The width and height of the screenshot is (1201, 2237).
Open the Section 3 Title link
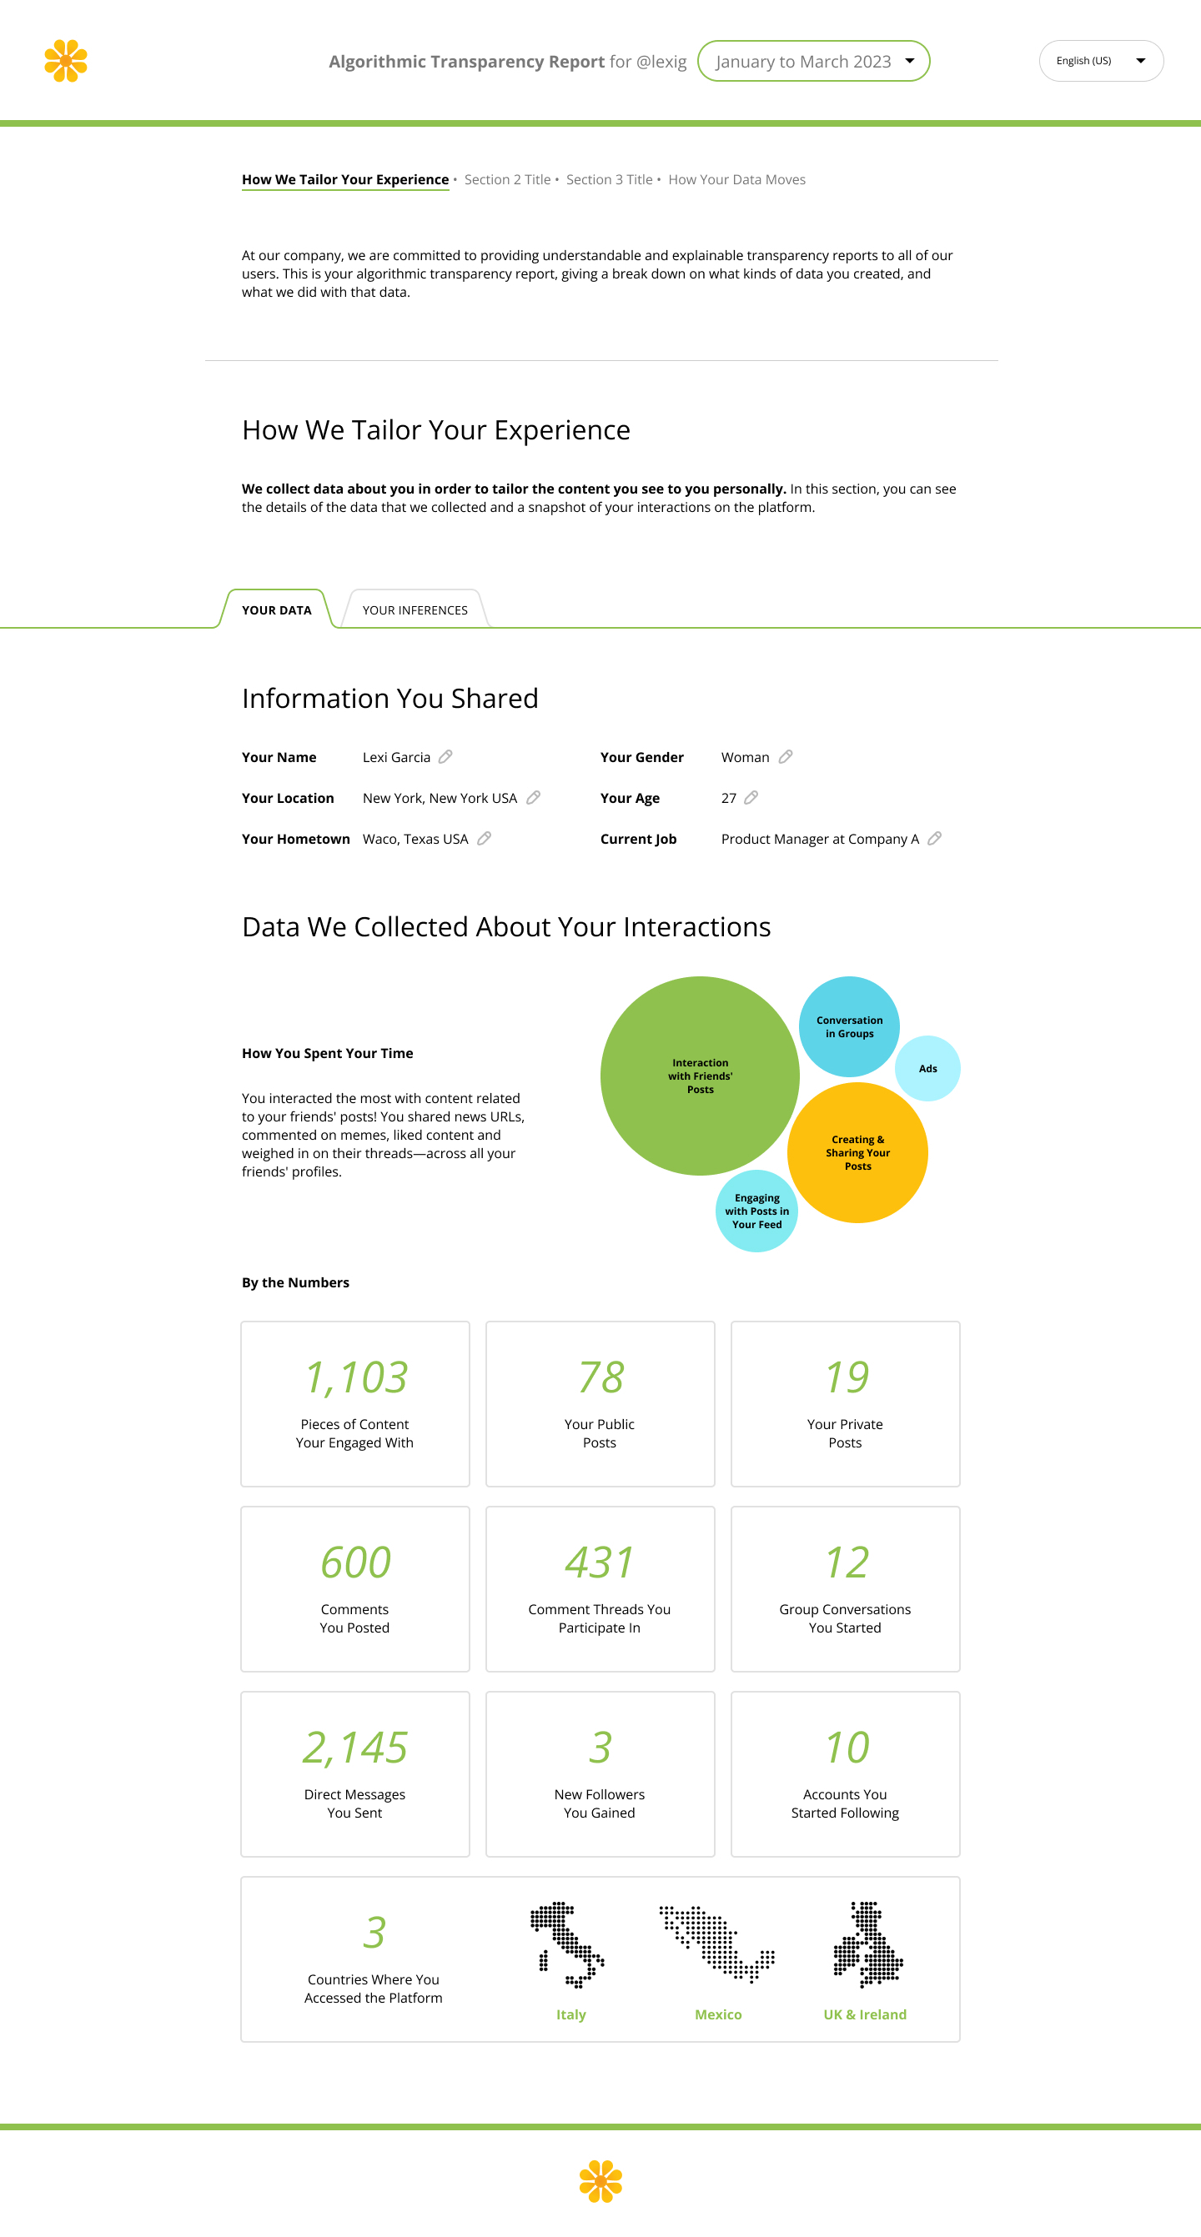[x=609, y=180]
